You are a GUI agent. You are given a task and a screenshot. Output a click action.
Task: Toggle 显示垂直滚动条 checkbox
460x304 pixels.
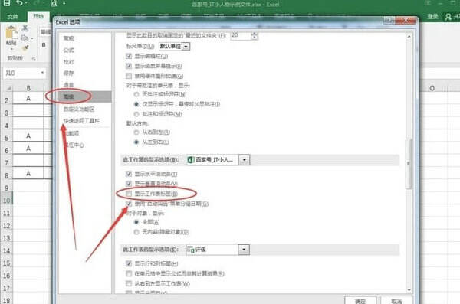129,184
